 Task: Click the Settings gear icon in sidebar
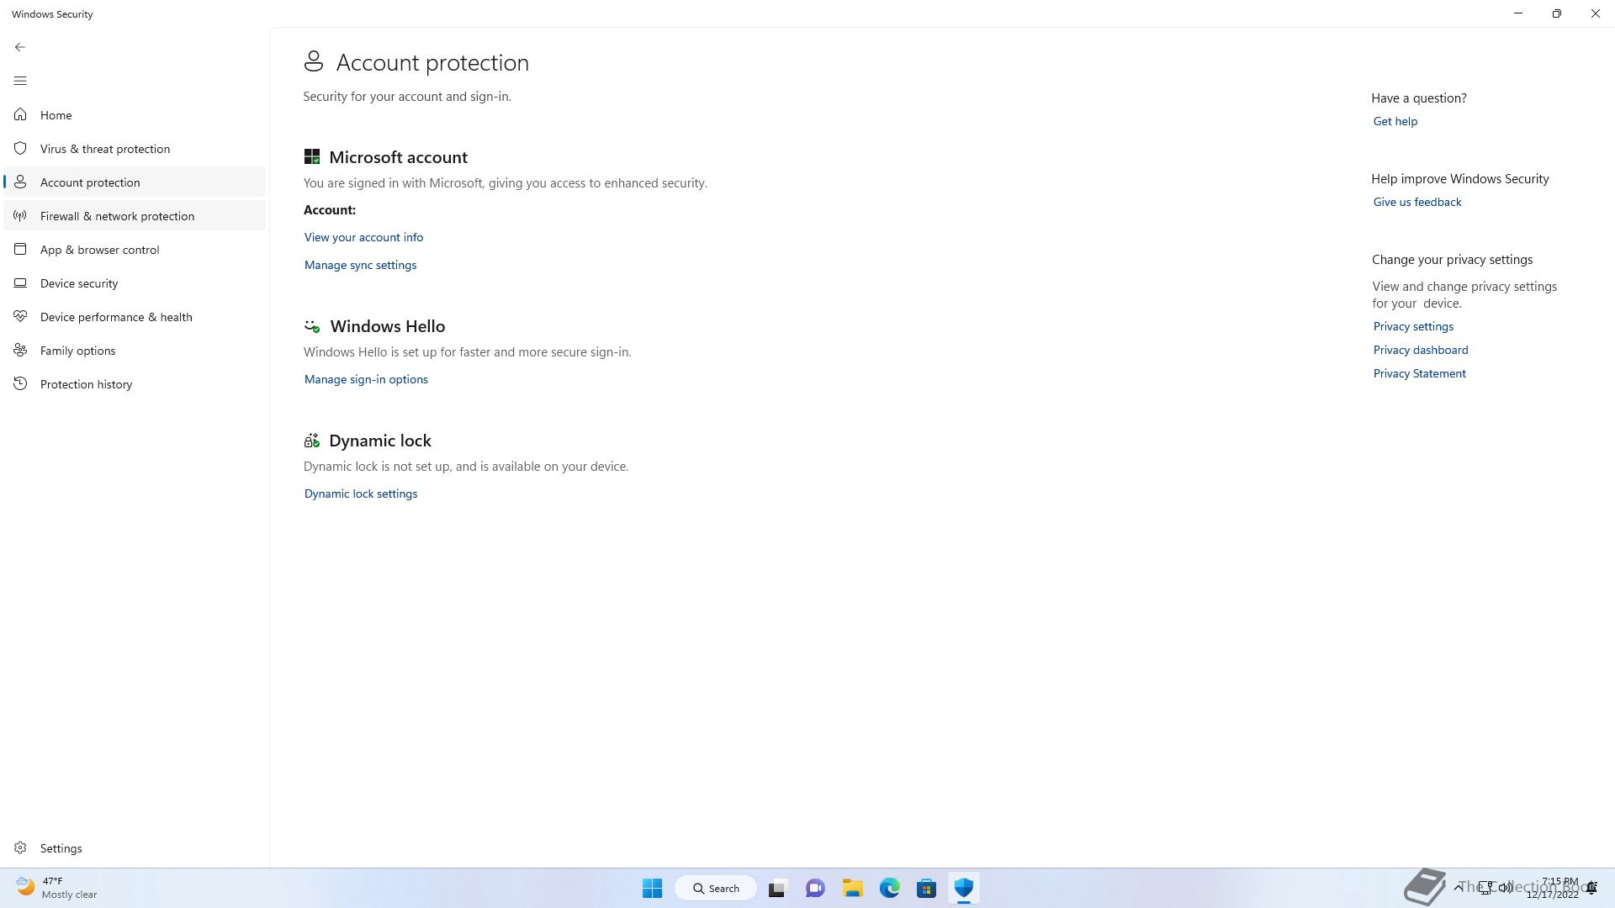(x=20, y=847)
